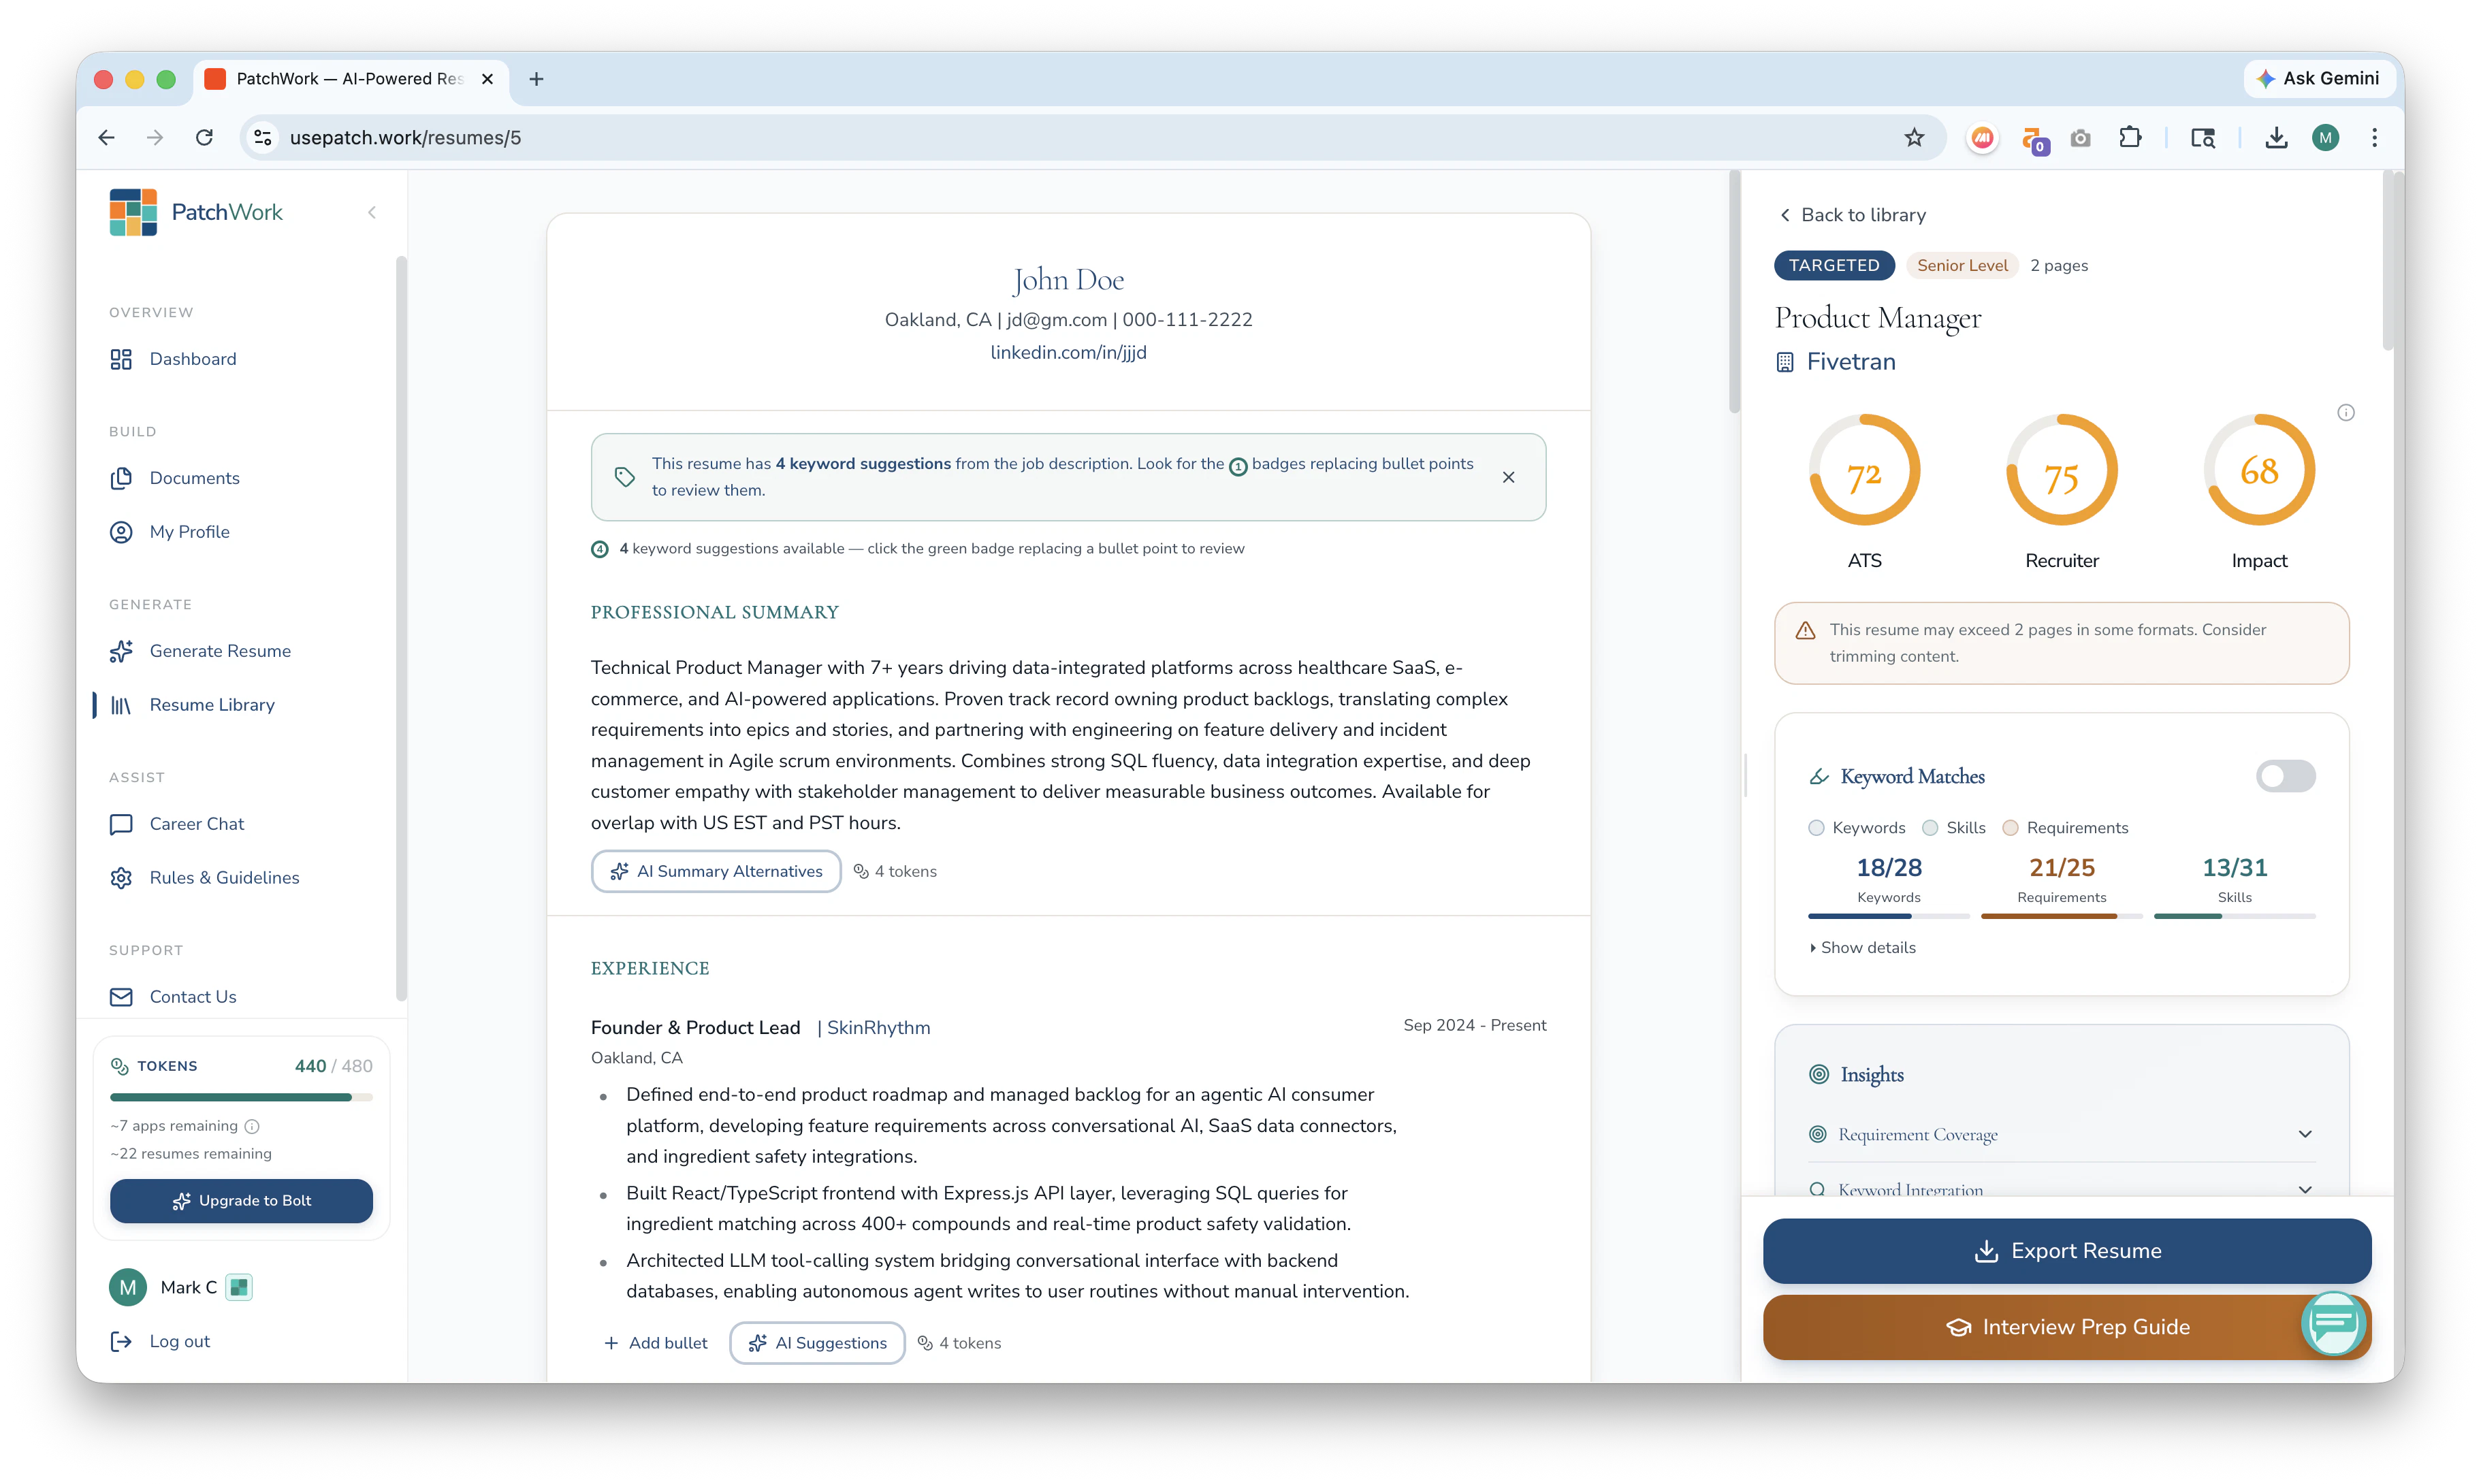Image resolution: width=2481 pixels, height=1484 pixels.
Task: Click the Export Resume button
Action: [2066, 1251]
